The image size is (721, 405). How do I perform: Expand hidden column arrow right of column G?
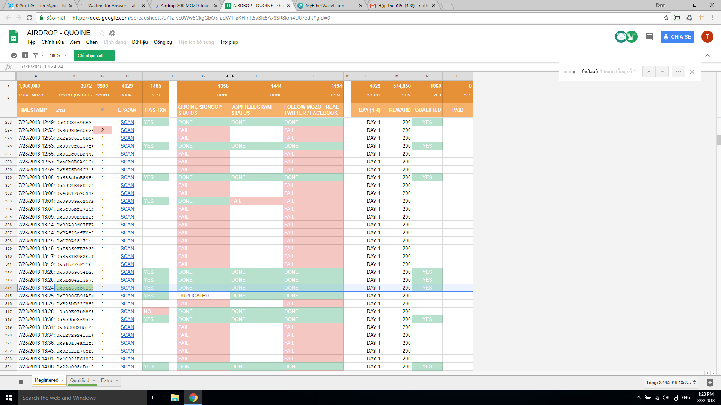233,76
